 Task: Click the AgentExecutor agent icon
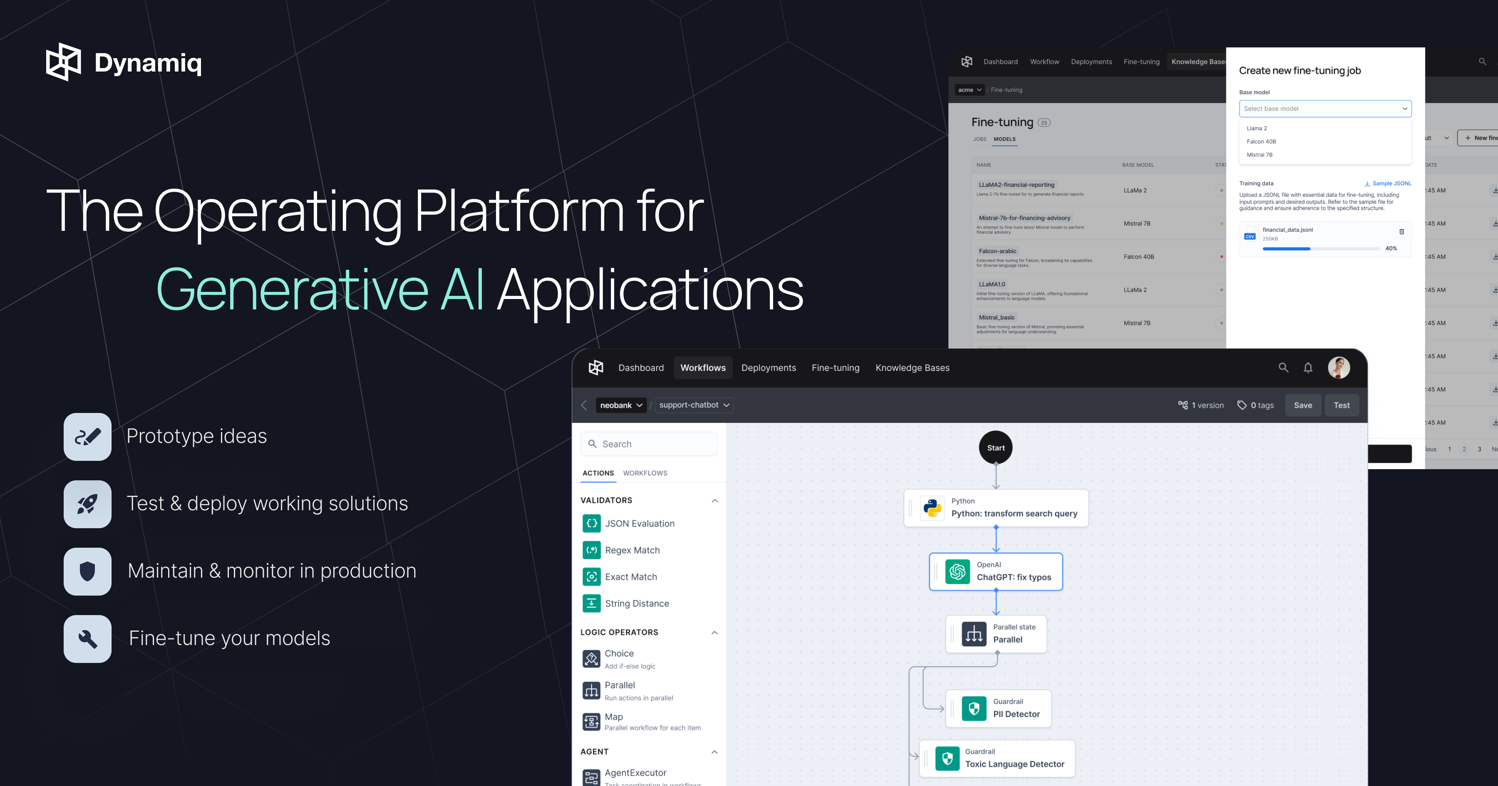(591, 777)
